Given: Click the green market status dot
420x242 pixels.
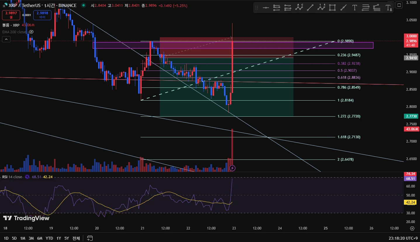Looking at the screenshot, I should click(84, 5).
